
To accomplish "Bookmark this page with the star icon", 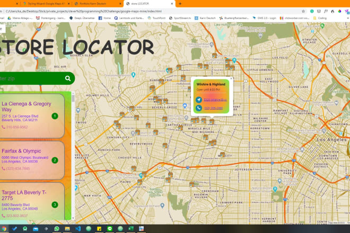I will click(303, 11).
